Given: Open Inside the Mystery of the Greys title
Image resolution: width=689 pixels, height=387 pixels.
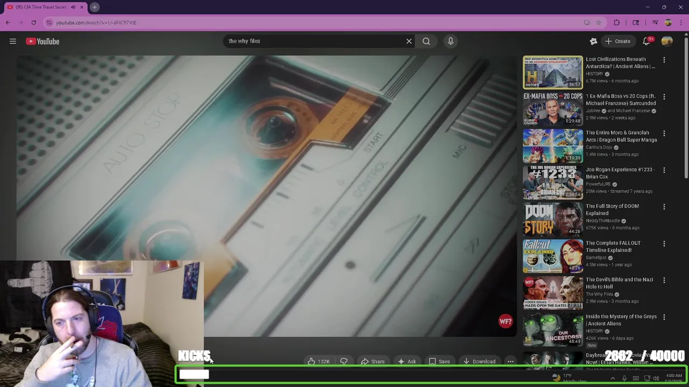Looking at the screenshot, I should click(621, 320).
